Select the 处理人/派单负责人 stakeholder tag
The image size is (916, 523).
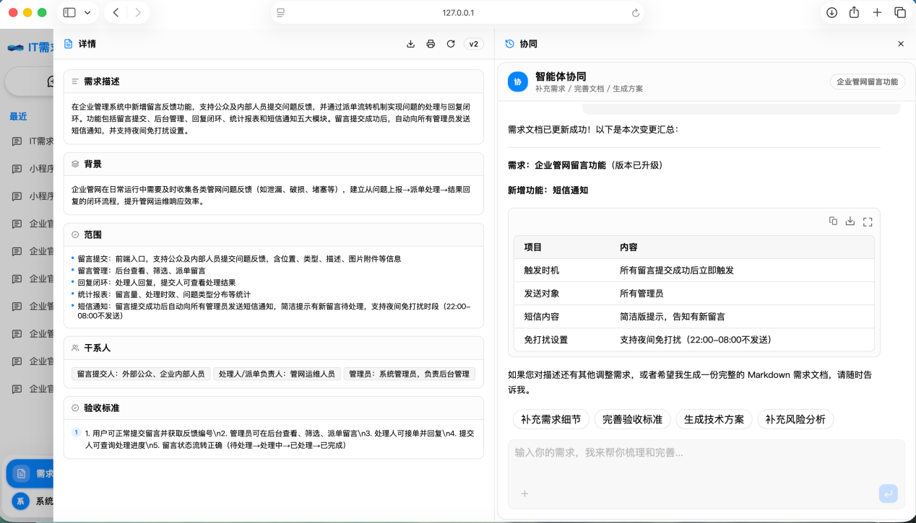point(277,374)
